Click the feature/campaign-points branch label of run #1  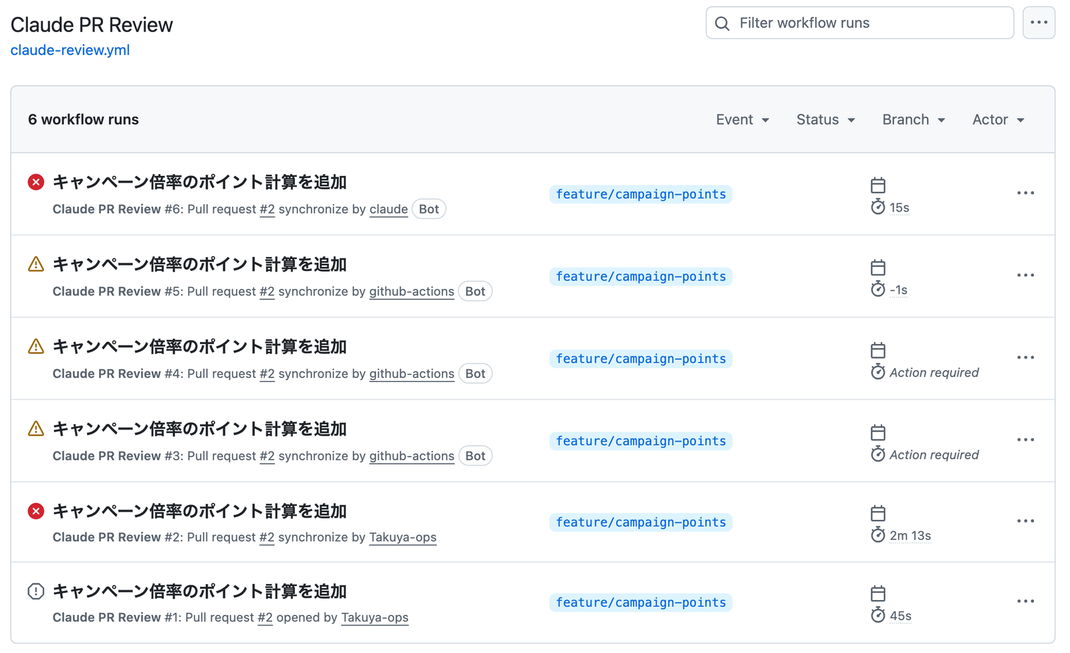(641, 602)
